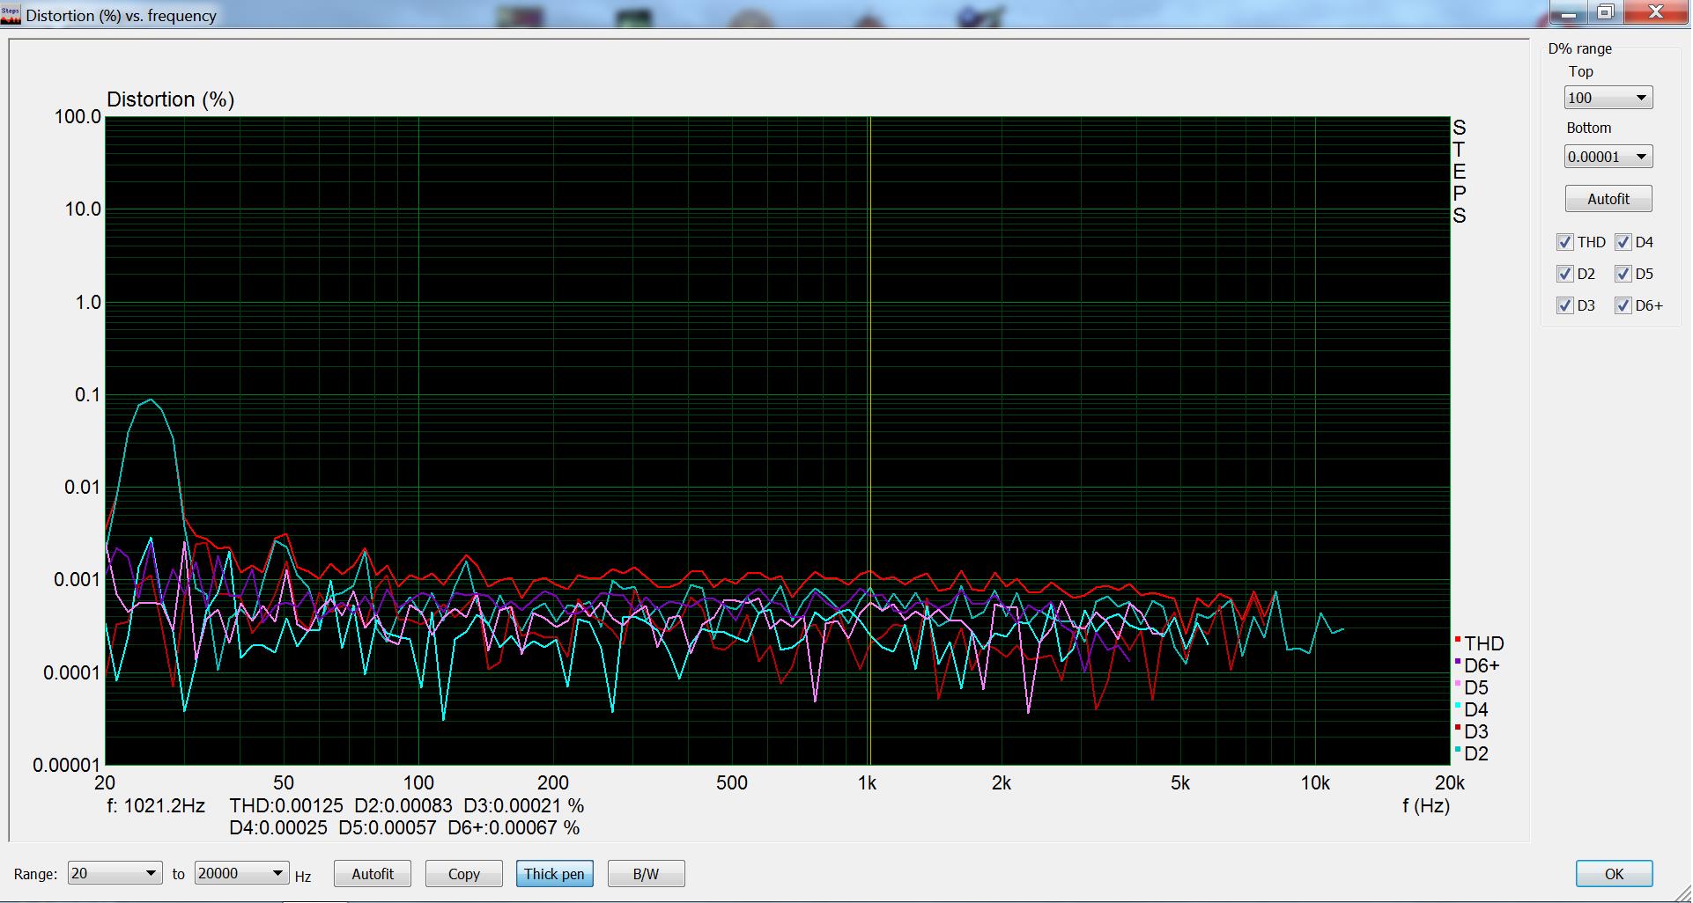Click the STEPS app icon in title bar
This screenshot has height=903, width=1693.
(11, 15)
